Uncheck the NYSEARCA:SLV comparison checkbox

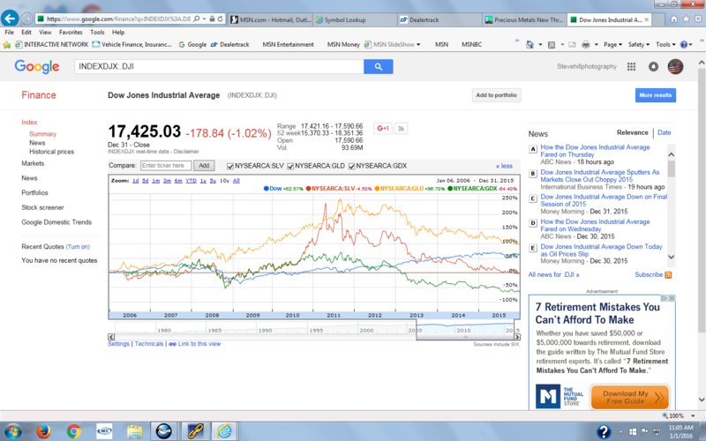230,167
